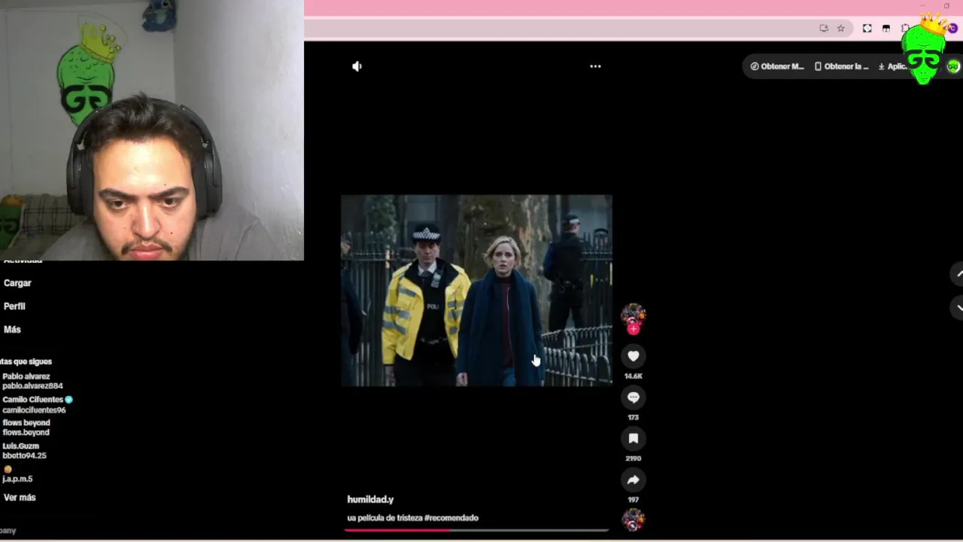Open the three-dot more options menu
Screen dimensions: 963x542
pos(595,66)
